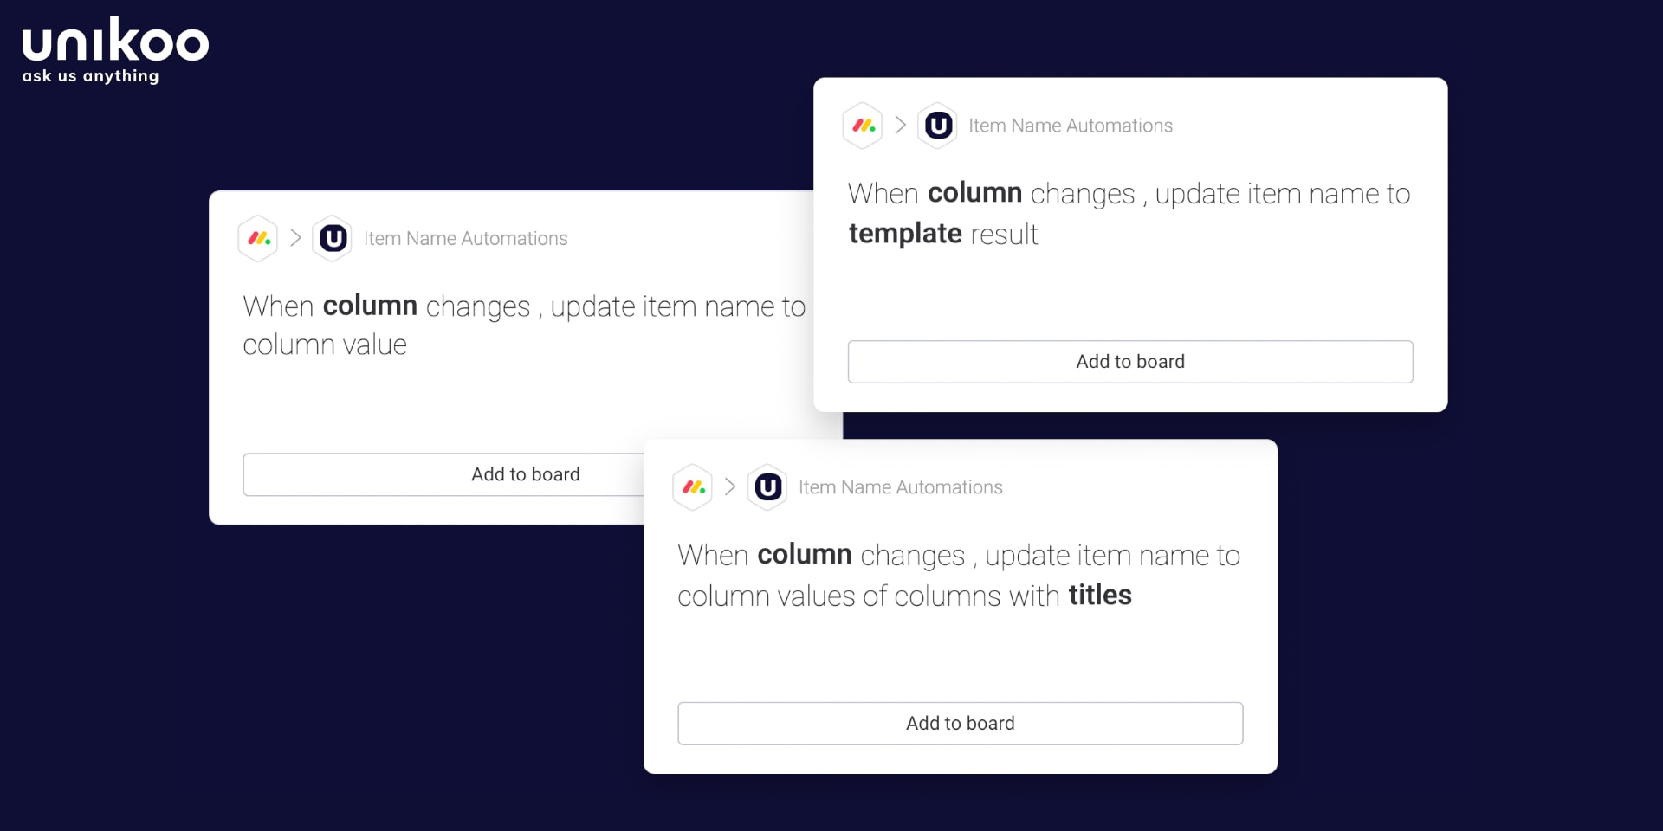Open the bold 'titles' field

coord(1100,595)
